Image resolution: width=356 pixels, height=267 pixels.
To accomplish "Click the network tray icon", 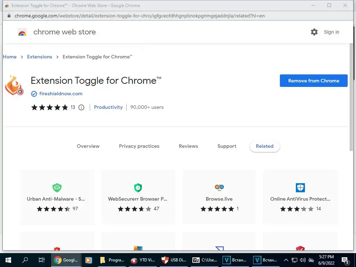I will point(294,260).
